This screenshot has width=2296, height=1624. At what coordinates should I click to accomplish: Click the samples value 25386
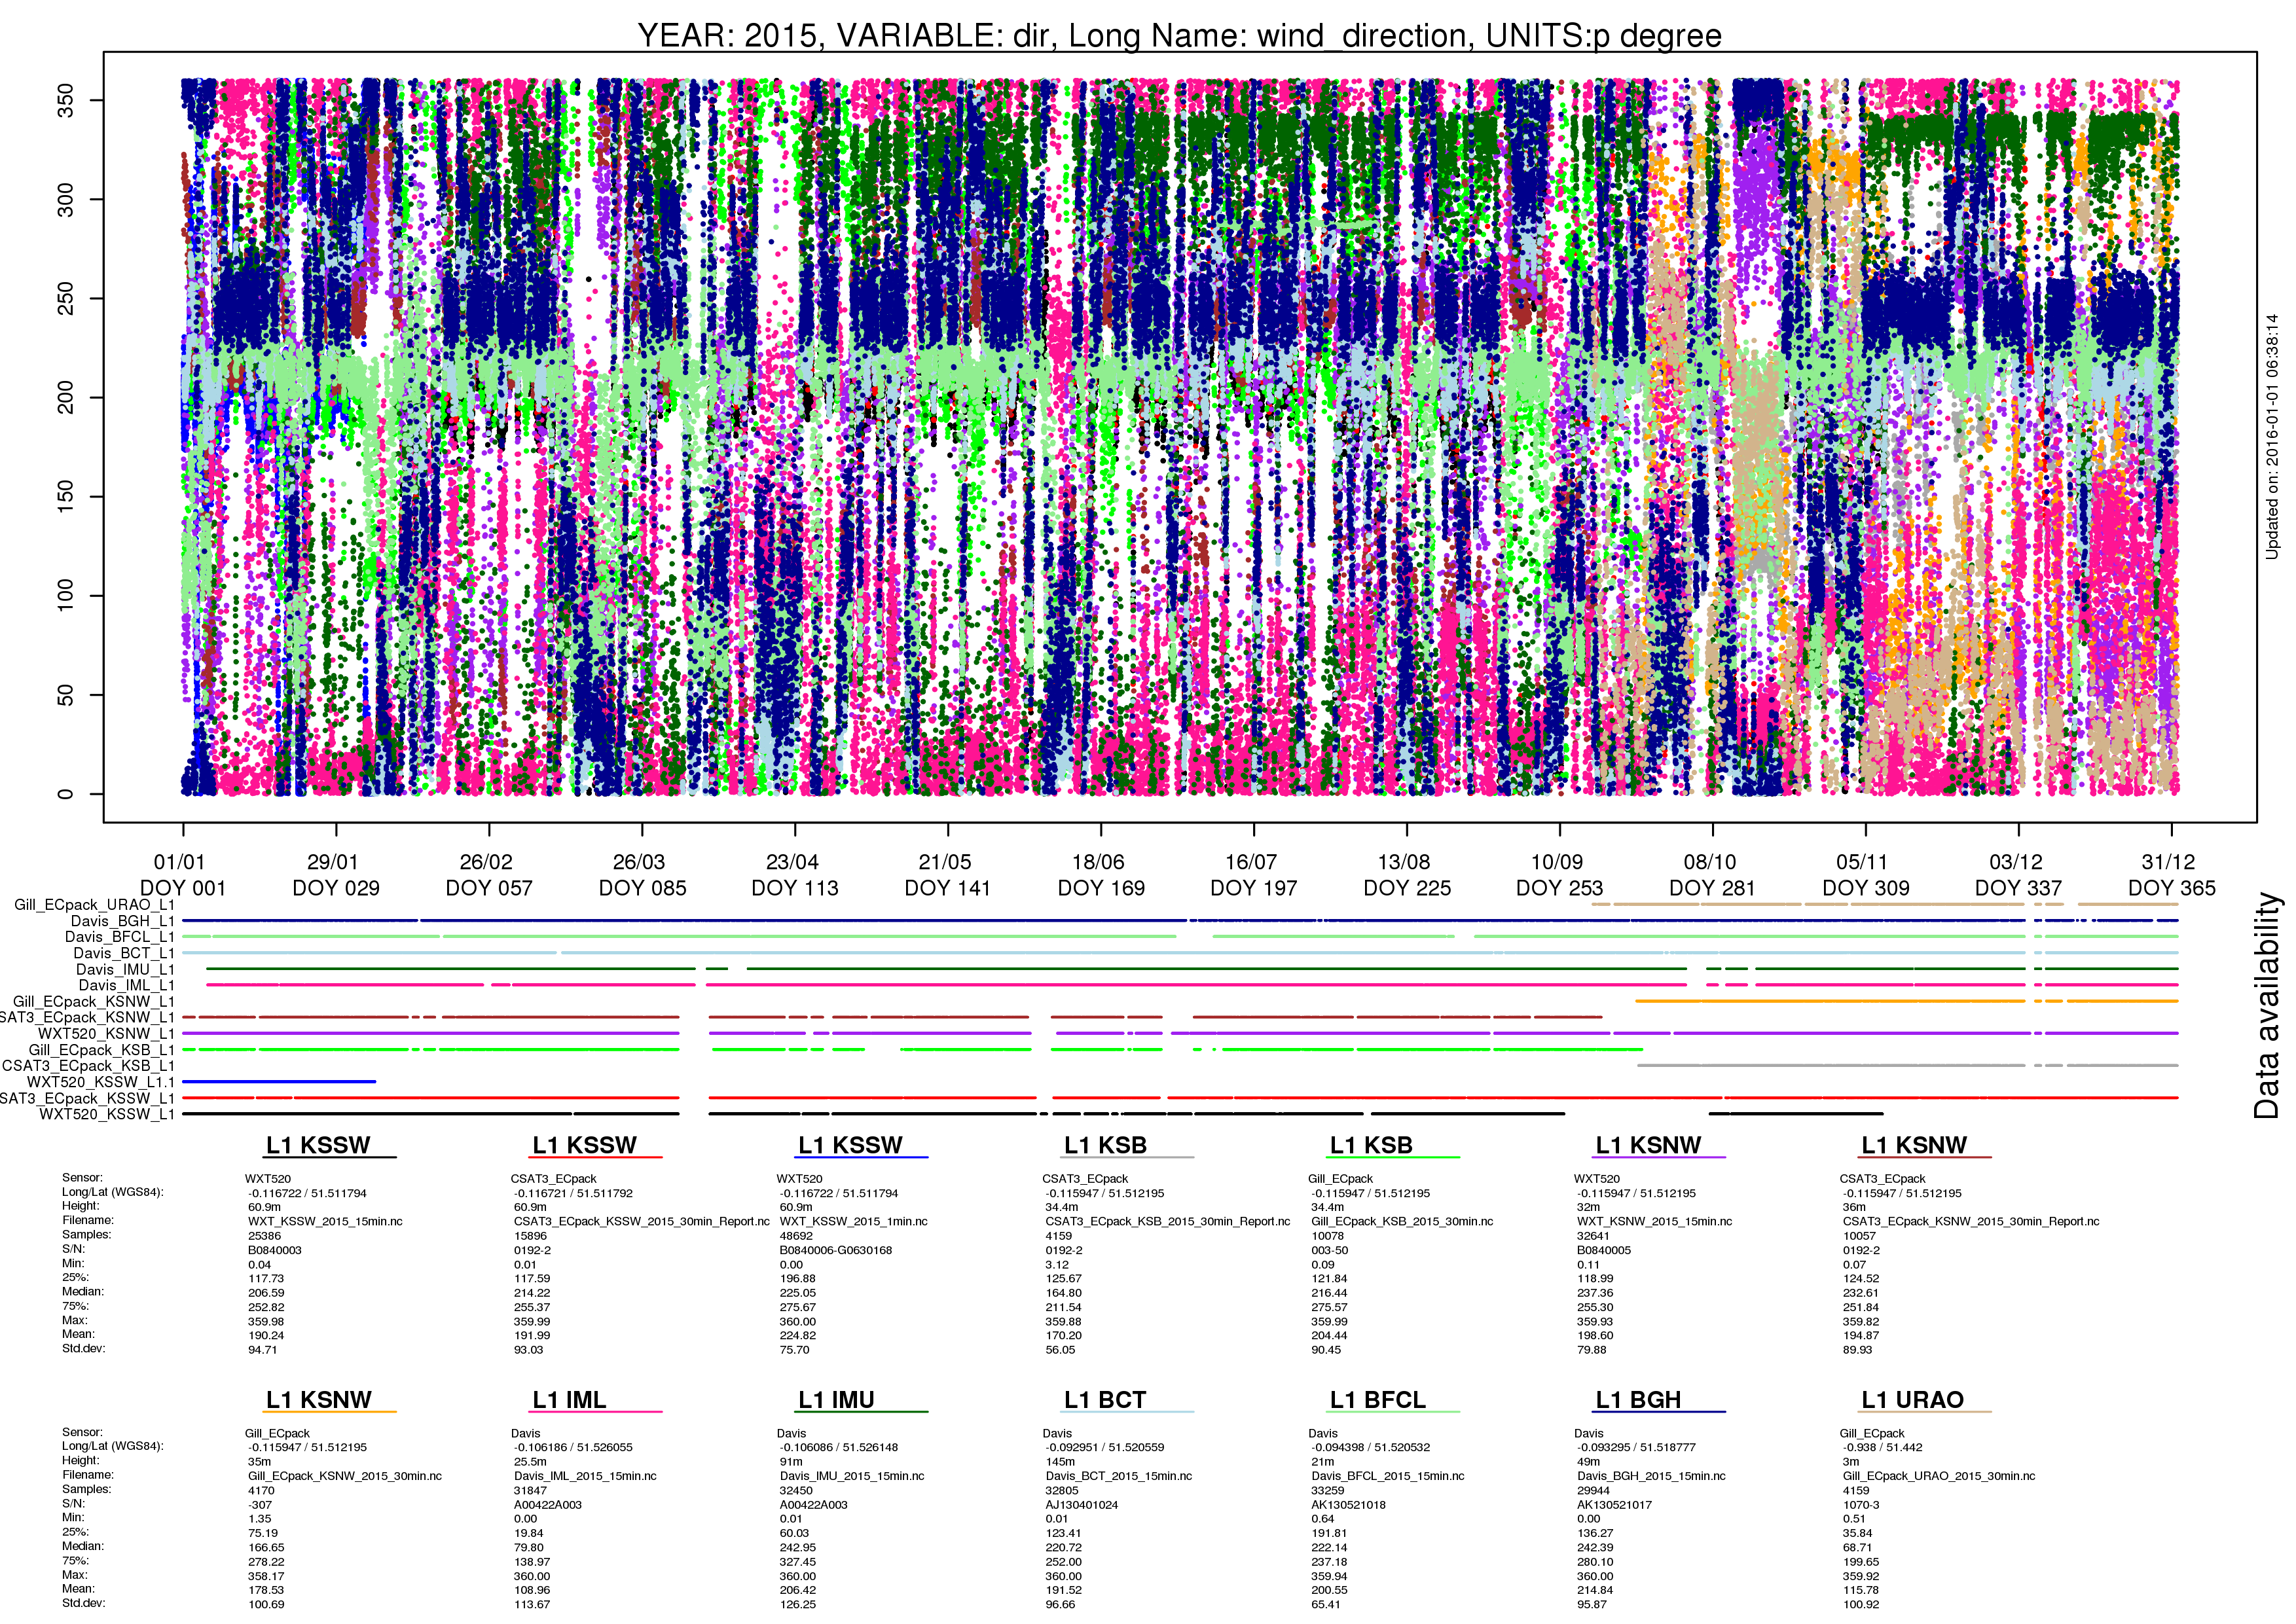tap(264, 1236)
